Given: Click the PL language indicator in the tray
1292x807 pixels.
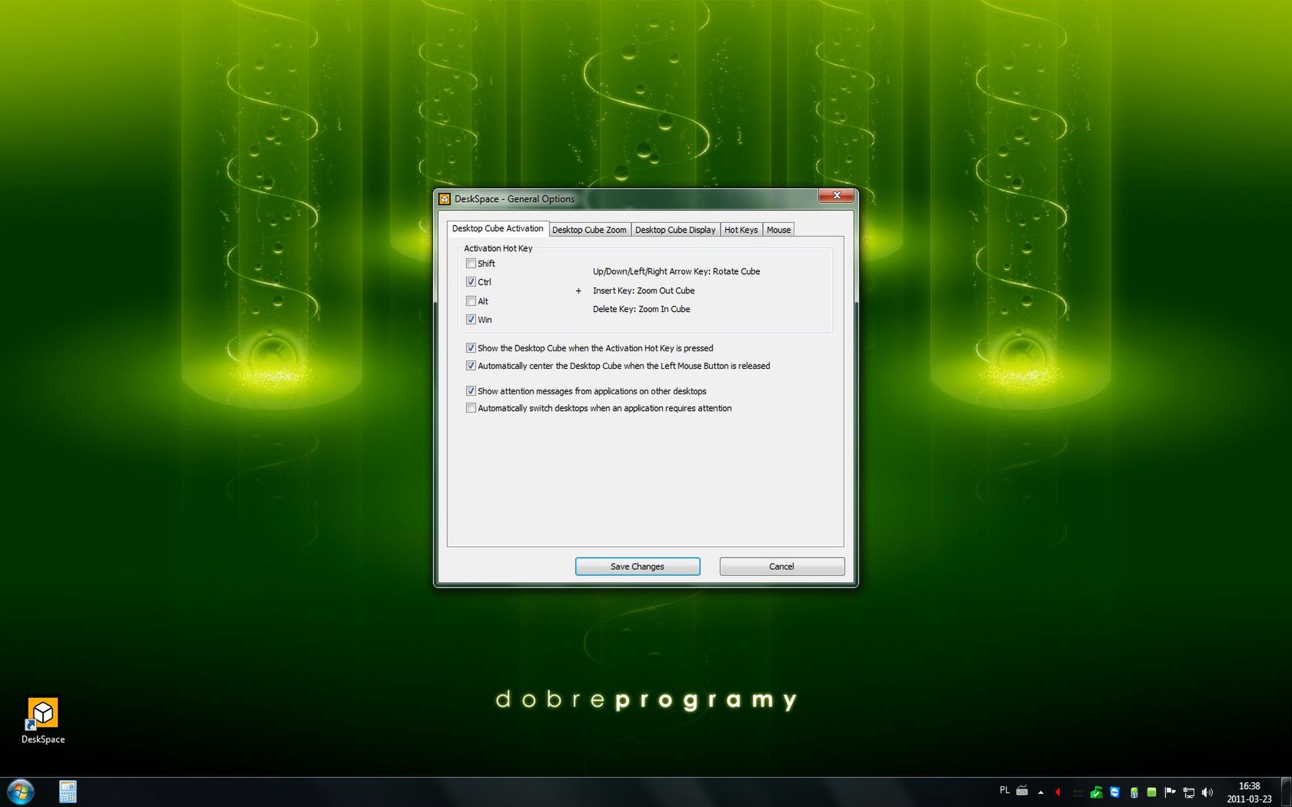Looking at the screenshot, I should click(1004, 790).
